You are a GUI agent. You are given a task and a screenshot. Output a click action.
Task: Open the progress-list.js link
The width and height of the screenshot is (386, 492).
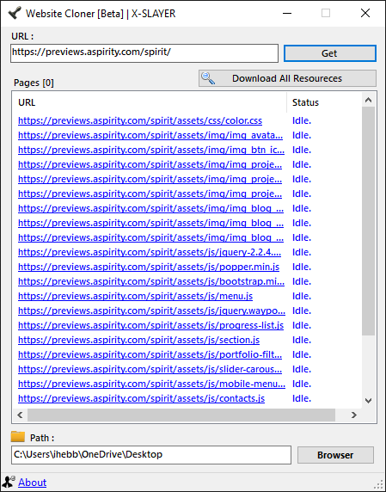[x=150, y=325]
